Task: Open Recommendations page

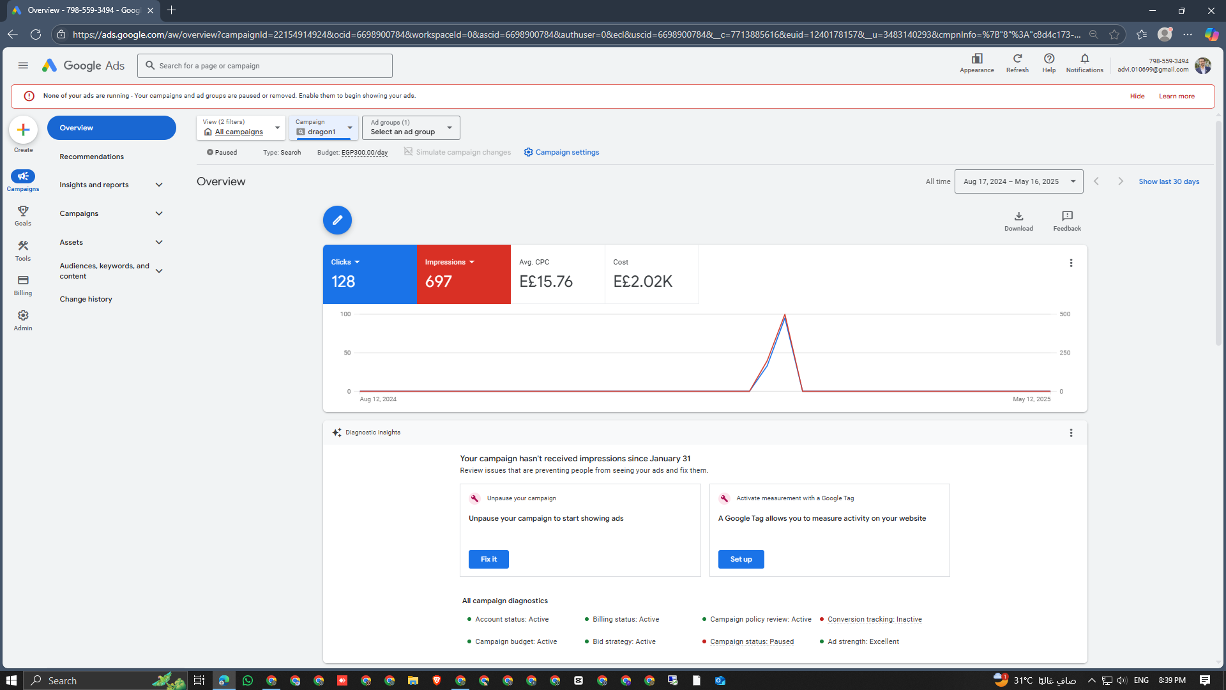Action: 92,157
